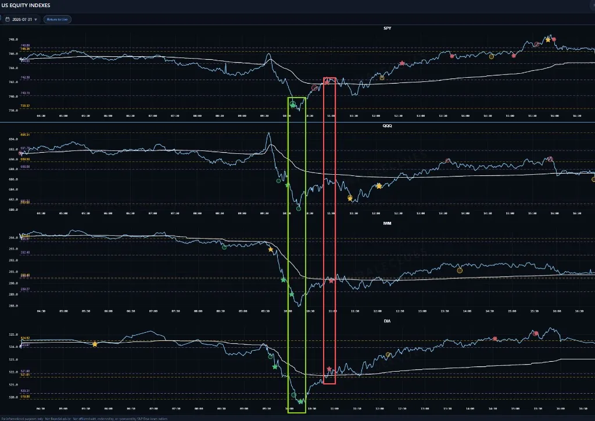The image size is (595, 421).
Task: Click the 525.0 price label on DIA axis
Action: [x=13, y=334]
